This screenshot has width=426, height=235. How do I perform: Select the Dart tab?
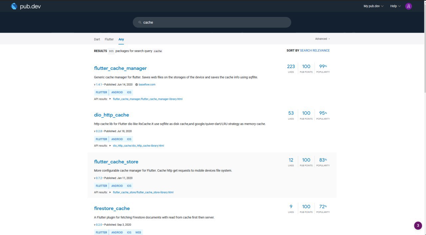(x=97, y=39)
